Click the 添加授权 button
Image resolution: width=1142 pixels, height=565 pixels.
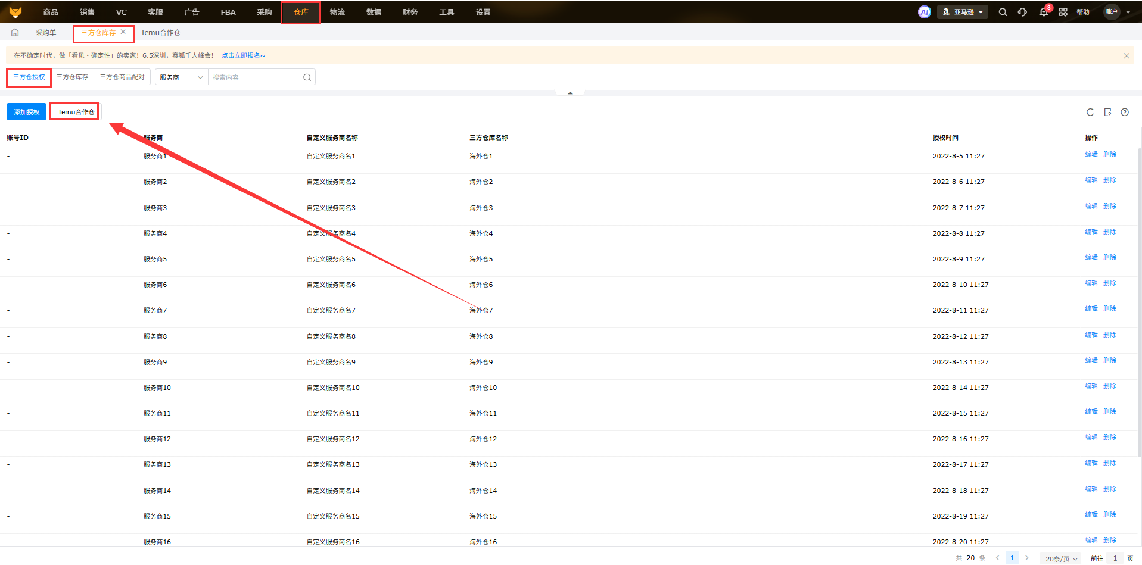pos(27,112)
